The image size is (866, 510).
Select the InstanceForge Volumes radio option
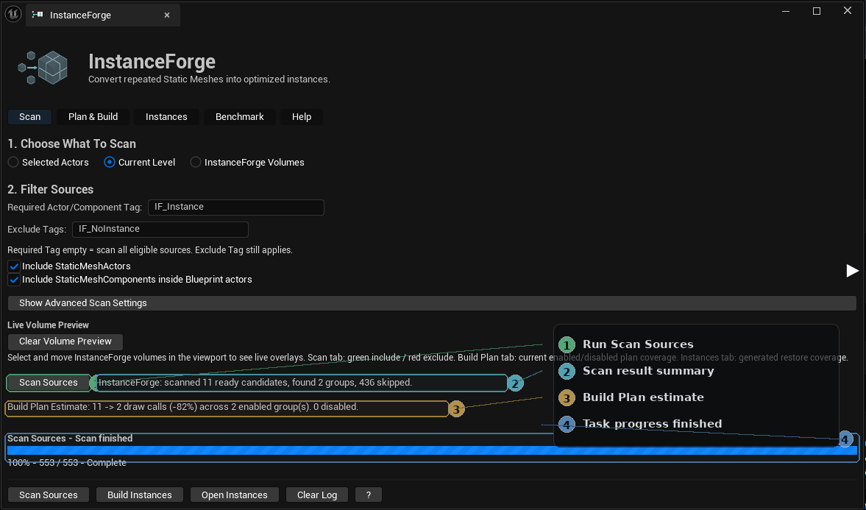coord(247,163)
